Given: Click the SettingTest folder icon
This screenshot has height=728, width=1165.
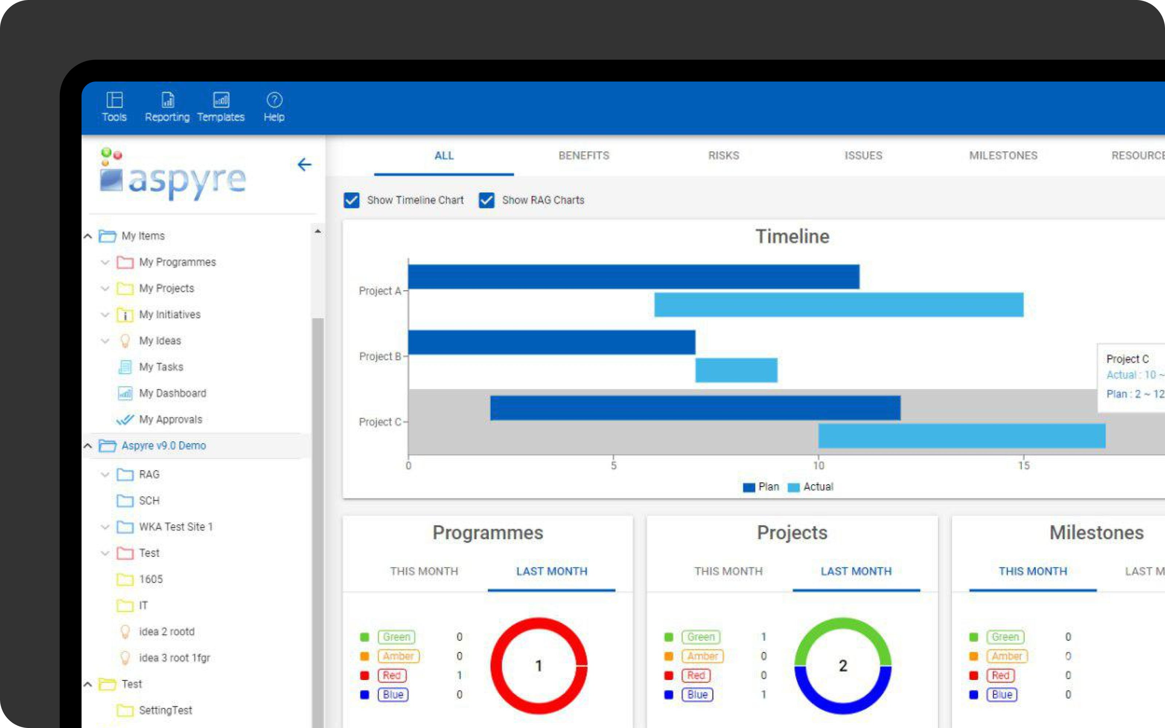Looking at the screenshot, I should pyautogui.click(x=125, y=710).
